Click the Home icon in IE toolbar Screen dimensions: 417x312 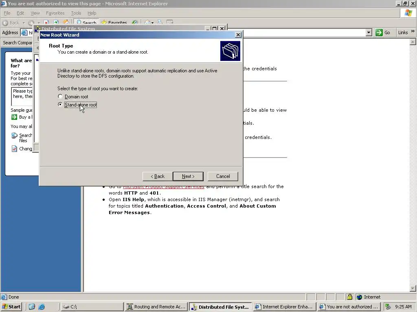pyautogui.click(x=66, y=22)
